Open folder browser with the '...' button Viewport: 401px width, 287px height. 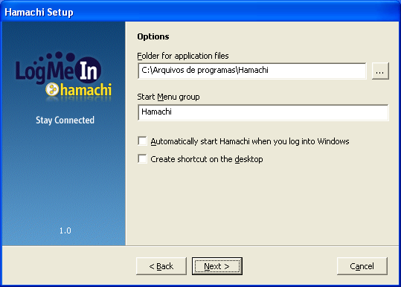pos(380,71)
